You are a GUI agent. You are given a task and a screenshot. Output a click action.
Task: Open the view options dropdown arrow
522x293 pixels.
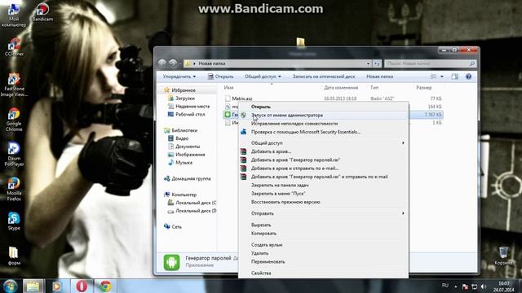pos(442,77)
